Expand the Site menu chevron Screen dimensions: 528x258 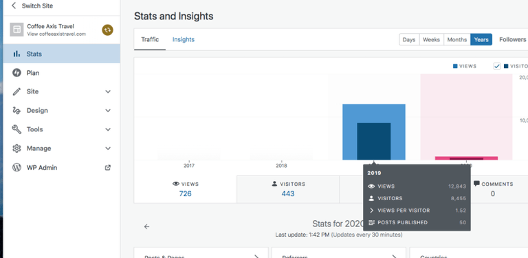click(x=108, y=92)
